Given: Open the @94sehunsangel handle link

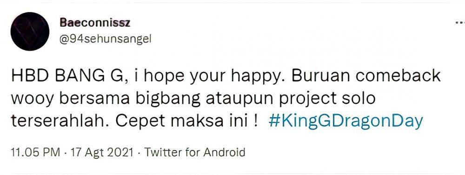Looking at the screenshot, I should point(105,39).
